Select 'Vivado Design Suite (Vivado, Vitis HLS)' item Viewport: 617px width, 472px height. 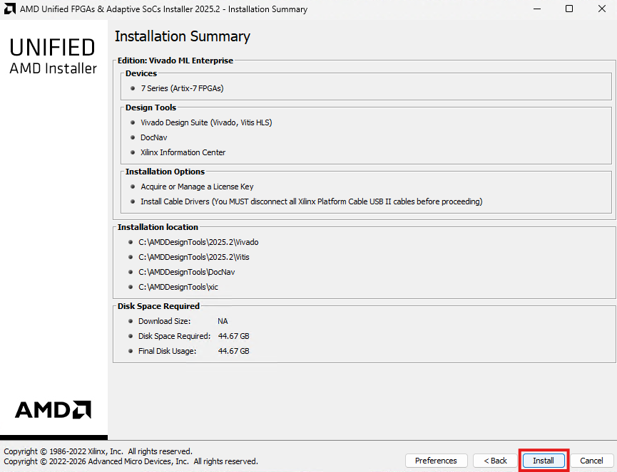click(206, 122)
